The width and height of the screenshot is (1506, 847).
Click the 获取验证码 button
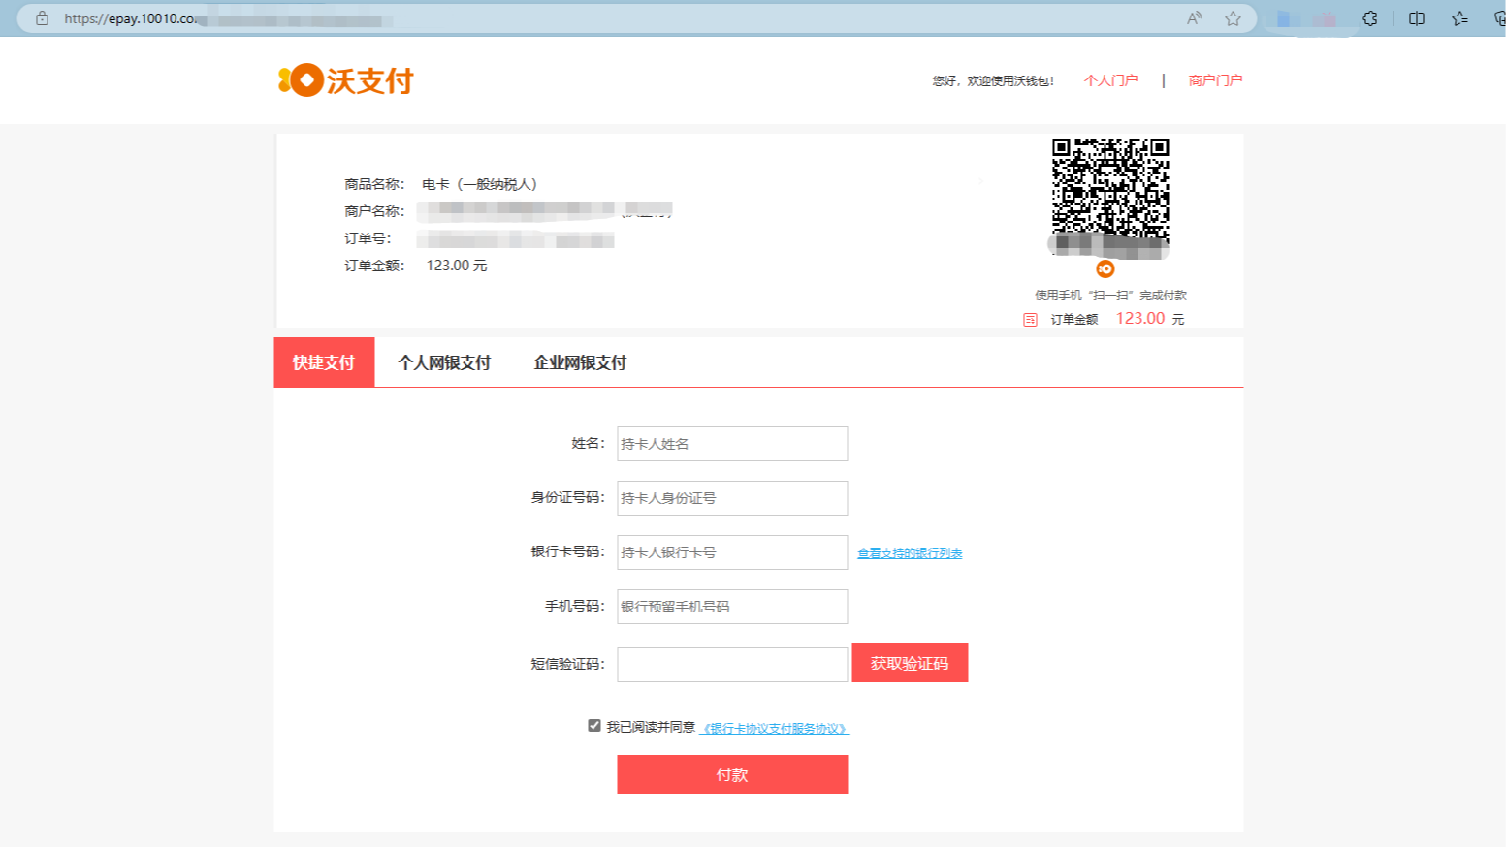click(x=910, y=663)
